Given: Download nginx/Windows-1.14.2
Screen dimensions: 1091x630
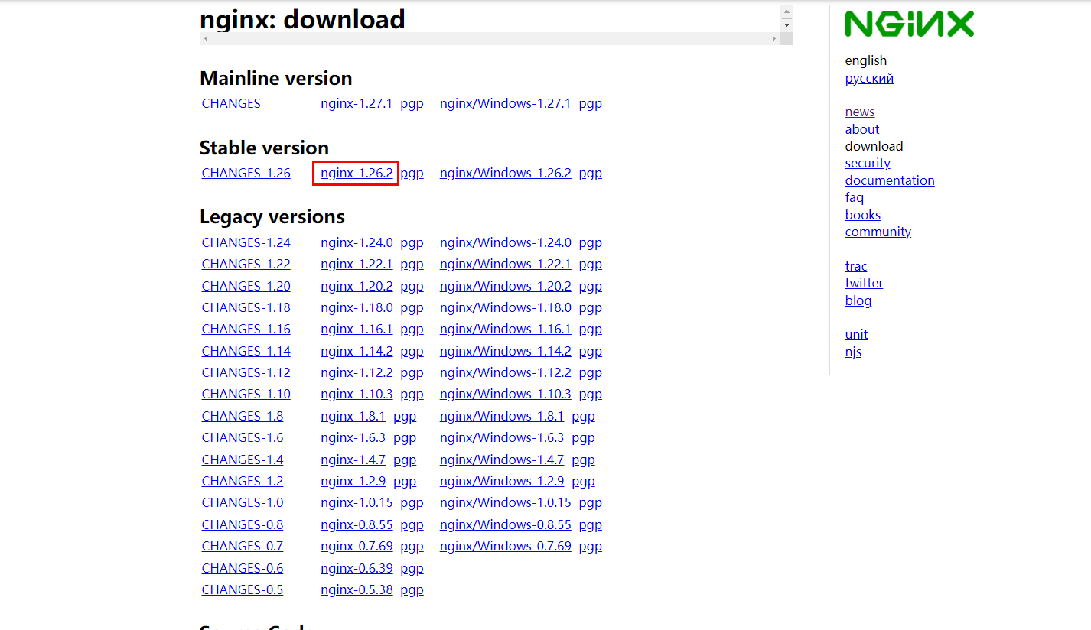Looking at the screenshot, I should pos(505,351).
